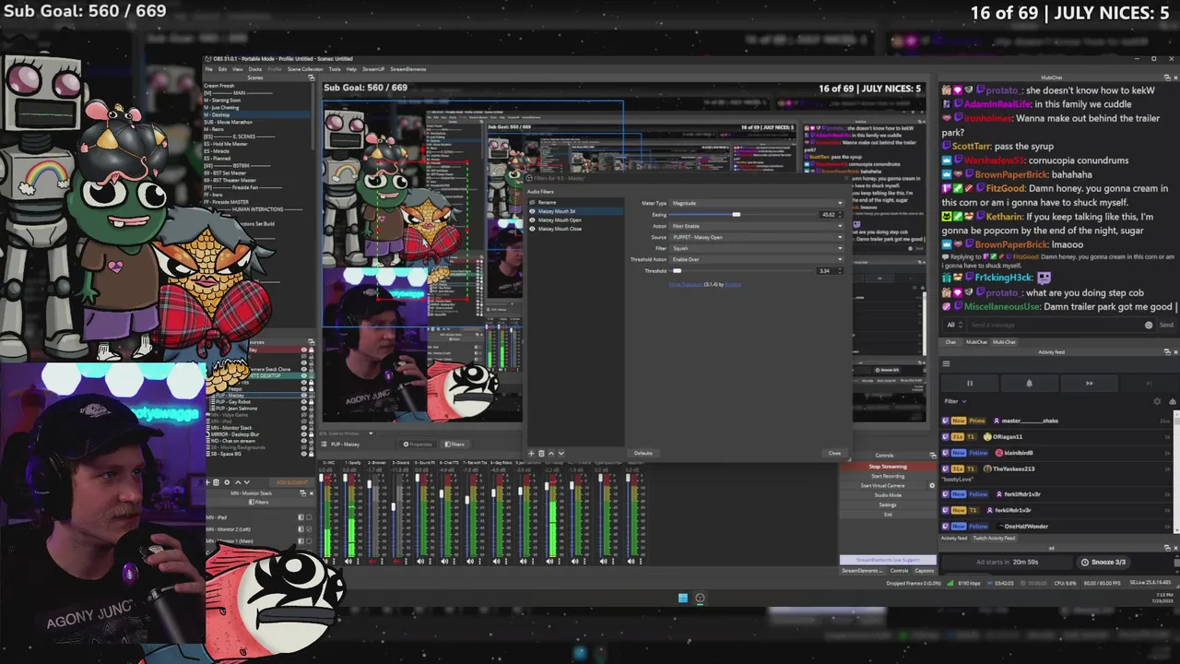Open virtual camera settings gear in Controls
This screenshot has width=1180, height=664.
(x=932, y=485)
